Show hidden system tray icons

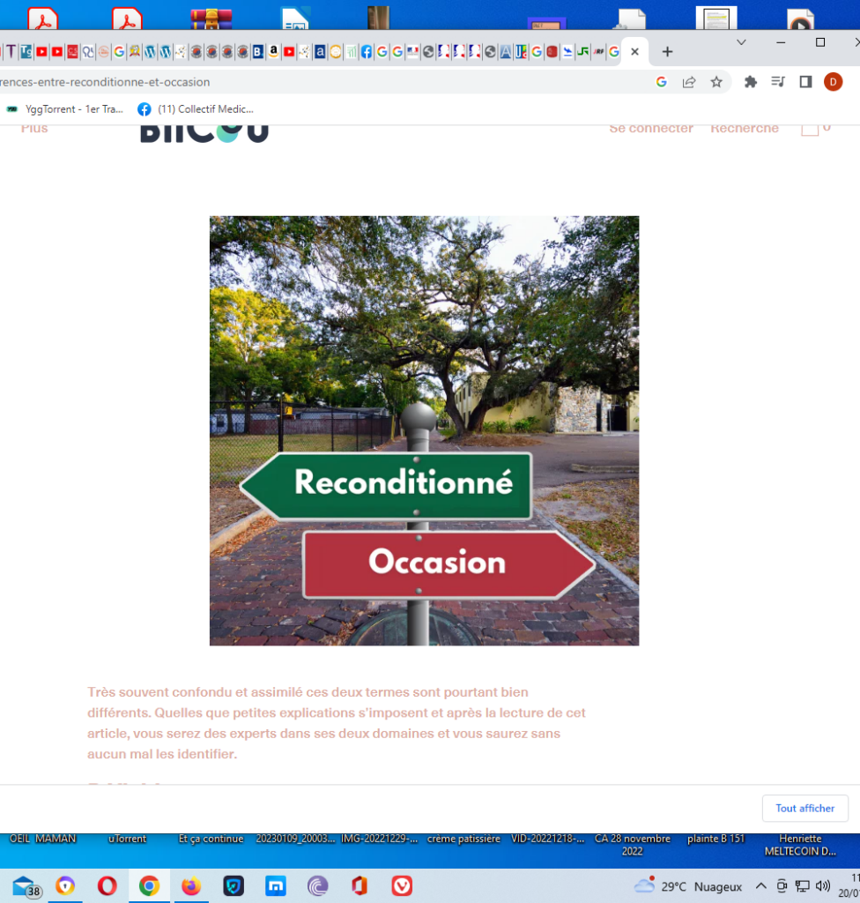tap(761, 885)
